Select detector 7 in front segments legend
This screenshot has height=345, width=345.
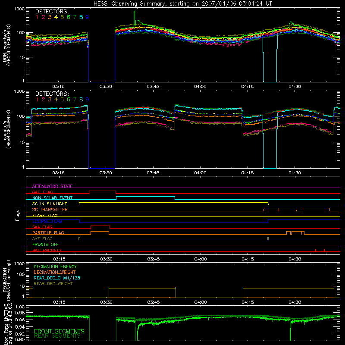click(75, 17)
